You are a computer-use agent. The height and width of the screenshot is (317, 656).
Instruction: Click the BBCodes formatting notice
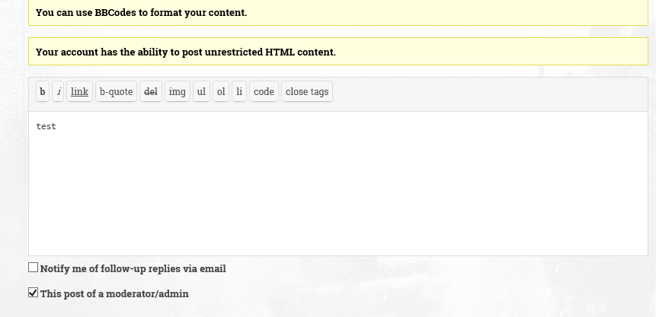[338, 12]
